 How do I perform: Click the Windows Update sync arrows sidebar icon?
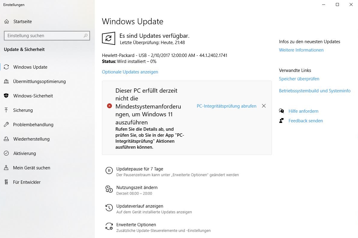point(6,67)
